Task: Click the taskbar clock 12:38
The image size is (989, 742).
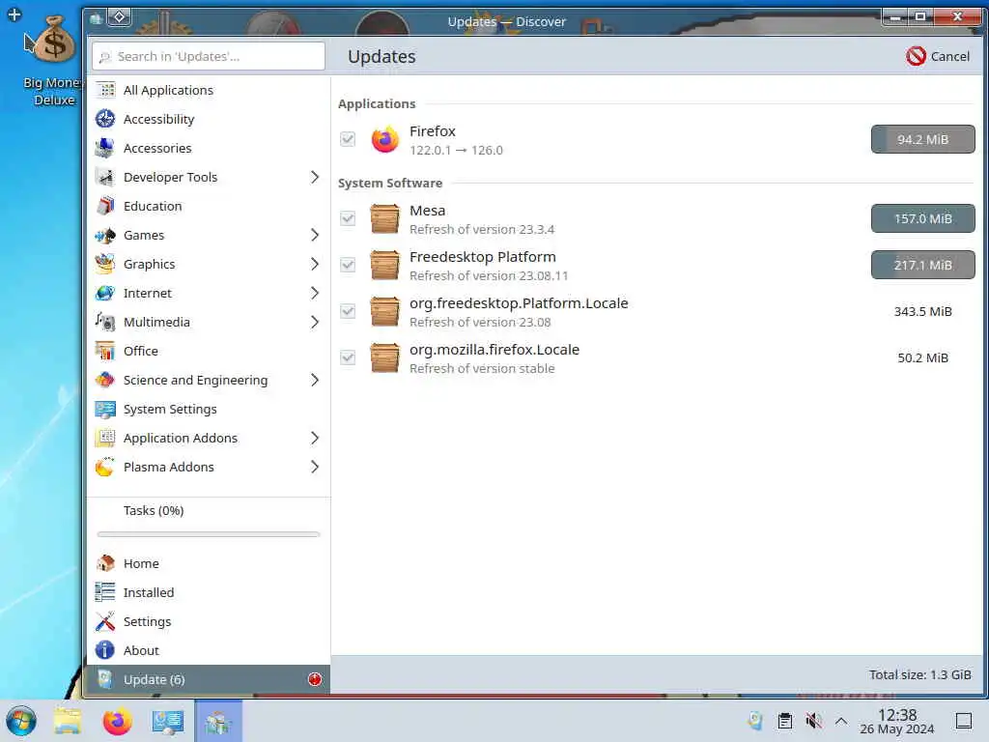Action: (897, 721)
